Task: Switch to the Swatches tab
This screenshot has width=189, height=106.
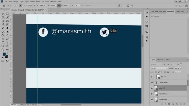Action: pyautogui.click(x=156, y=11)
